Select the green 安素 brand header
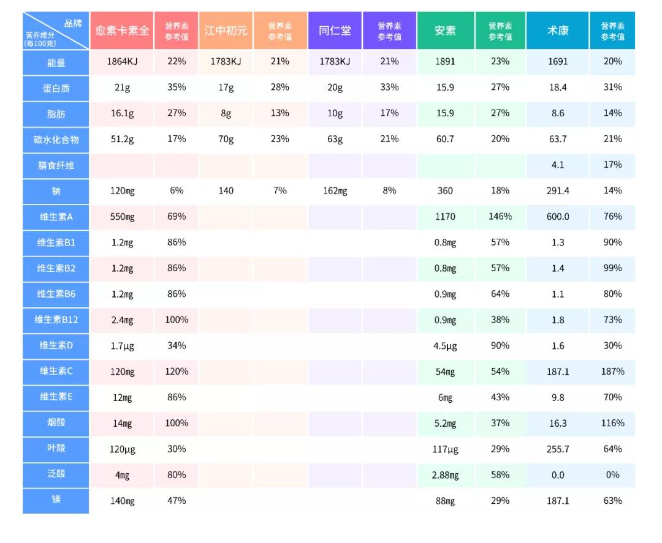 coord(445,31)
